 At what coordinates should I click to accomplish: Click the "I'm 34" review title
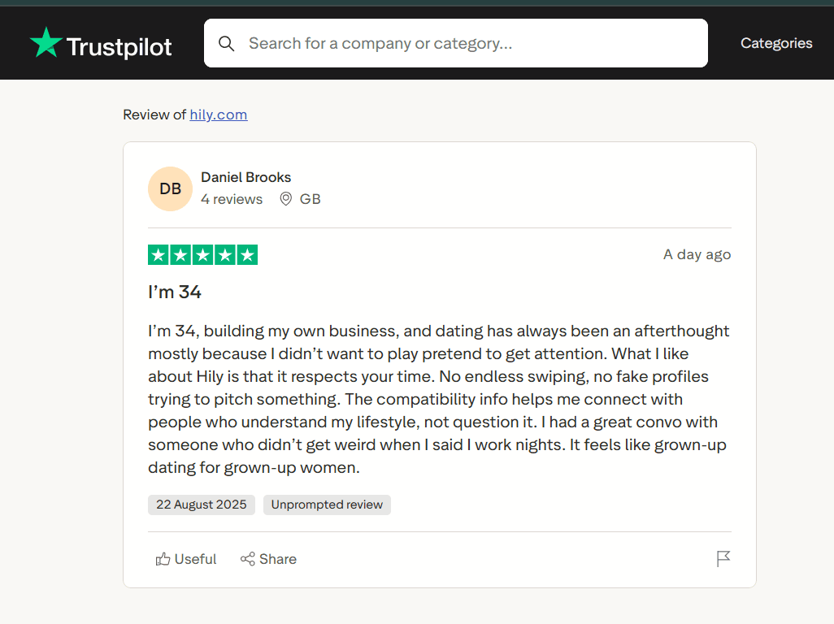175,292
